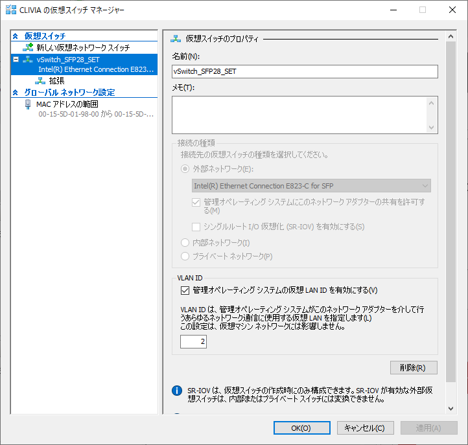The image size is (468, 445).
Task: Select the 拡張 tree item
Action: pos(56,81)
